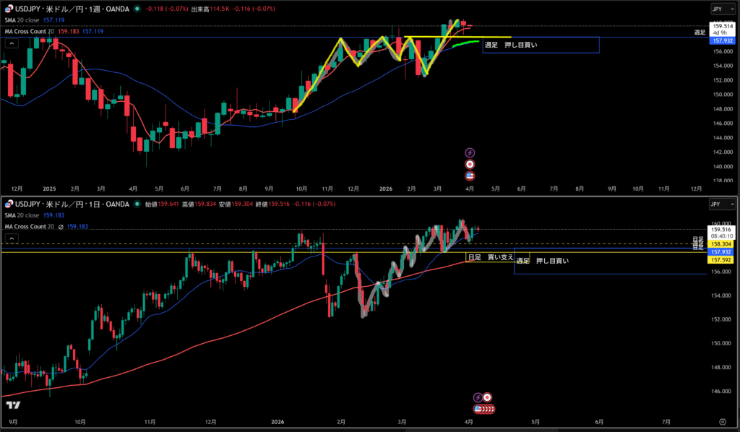Click the Japan flag event icon on weekly chart
The image size is (740, 432).
click(470, 164)
